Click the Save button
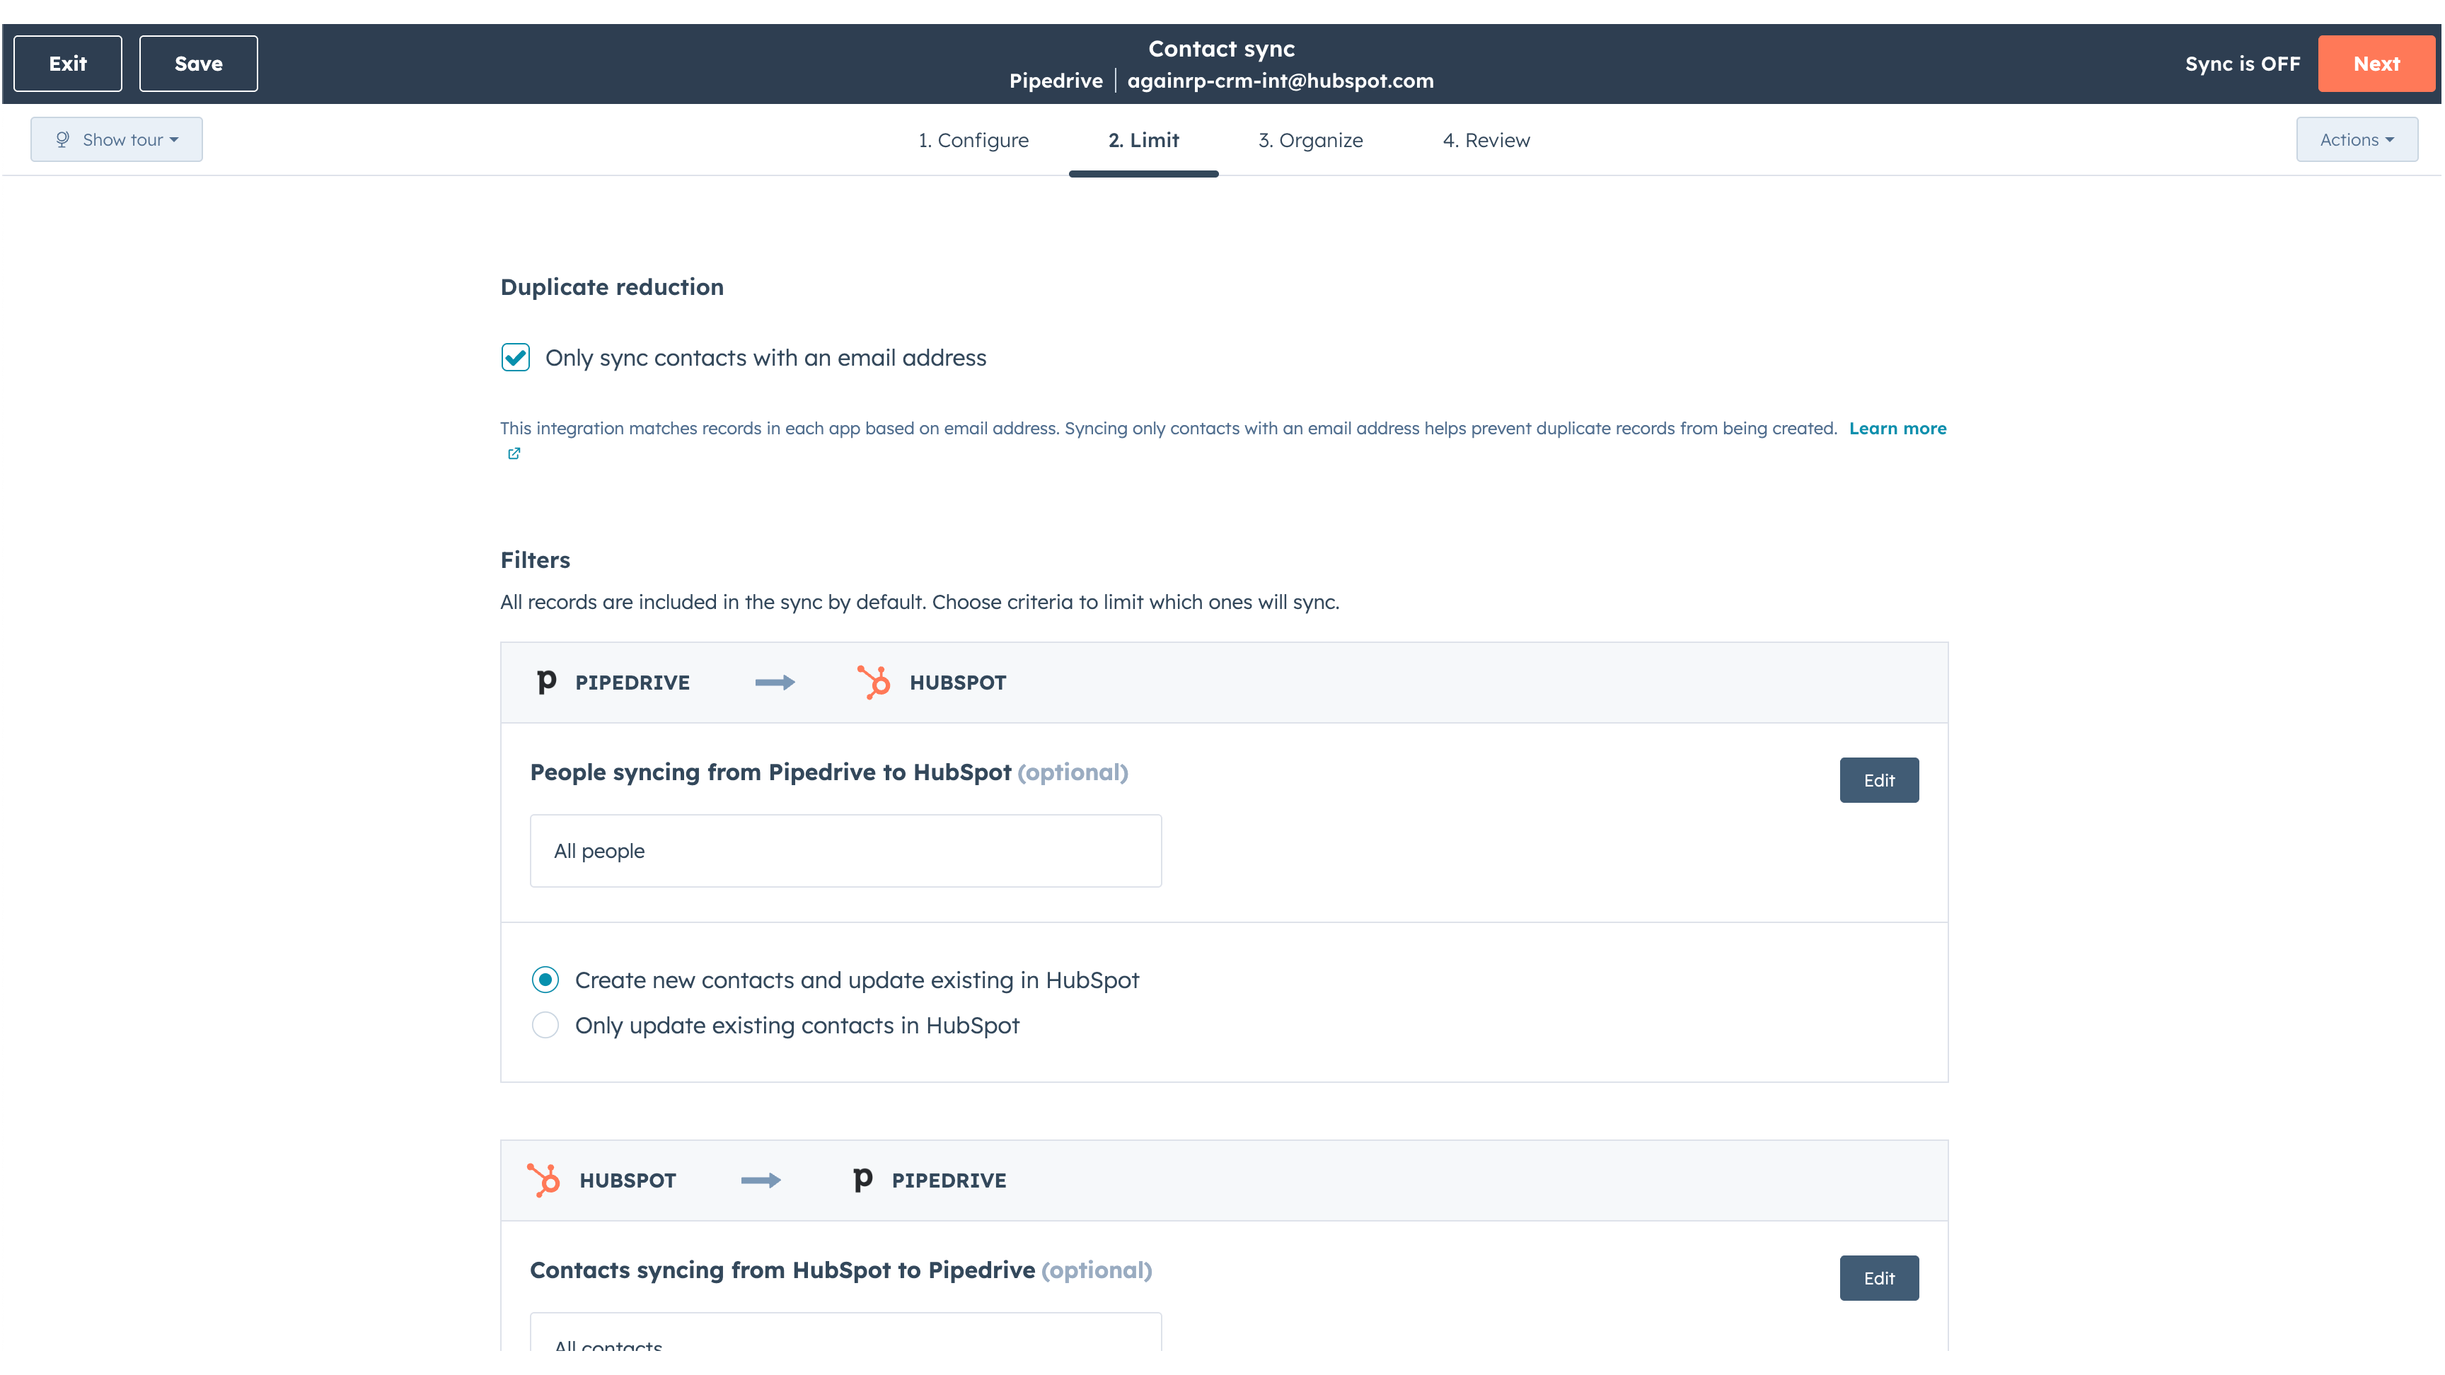Screen dimensions: 2445x1375 coord(198,64)
